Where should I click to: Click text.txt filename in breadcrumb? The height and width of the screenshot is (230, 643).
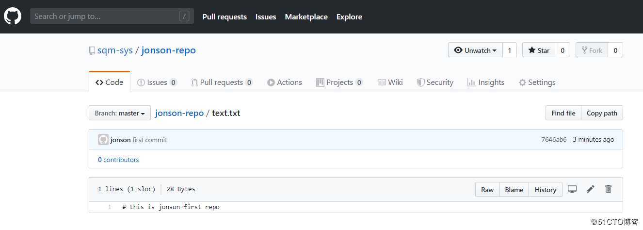pyautogui.click(x=226, y=113)
